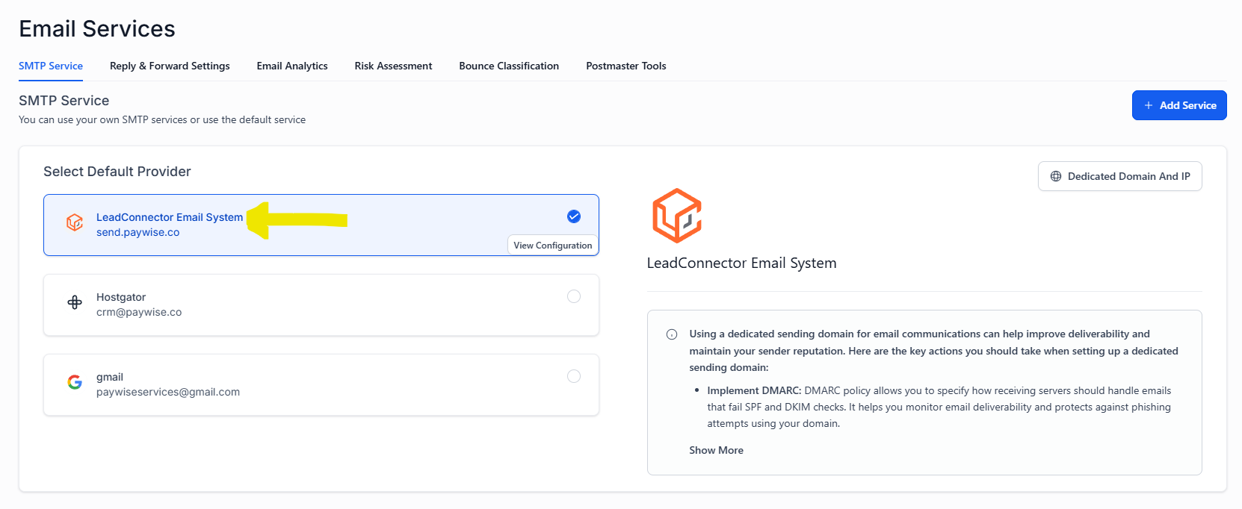Click the 'LeadConnector Email System' provider name
The image size is (1242, 509).
170,217
